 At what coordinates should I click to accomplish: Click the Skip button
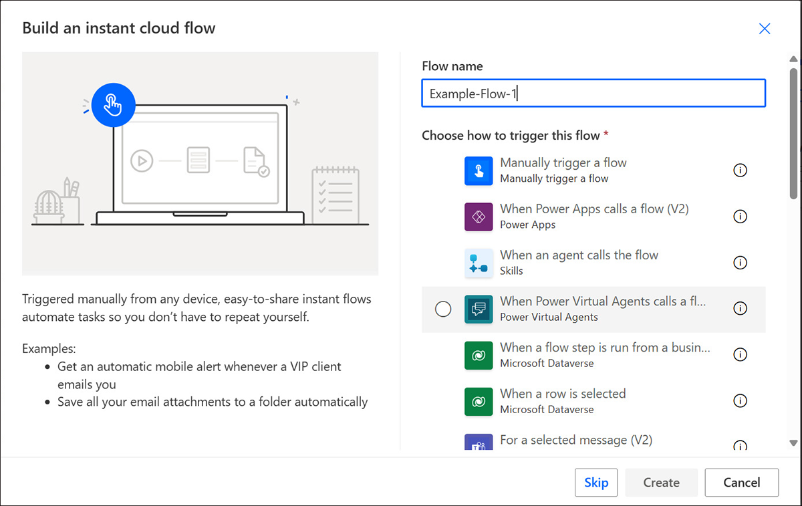(x=596, y=482)
